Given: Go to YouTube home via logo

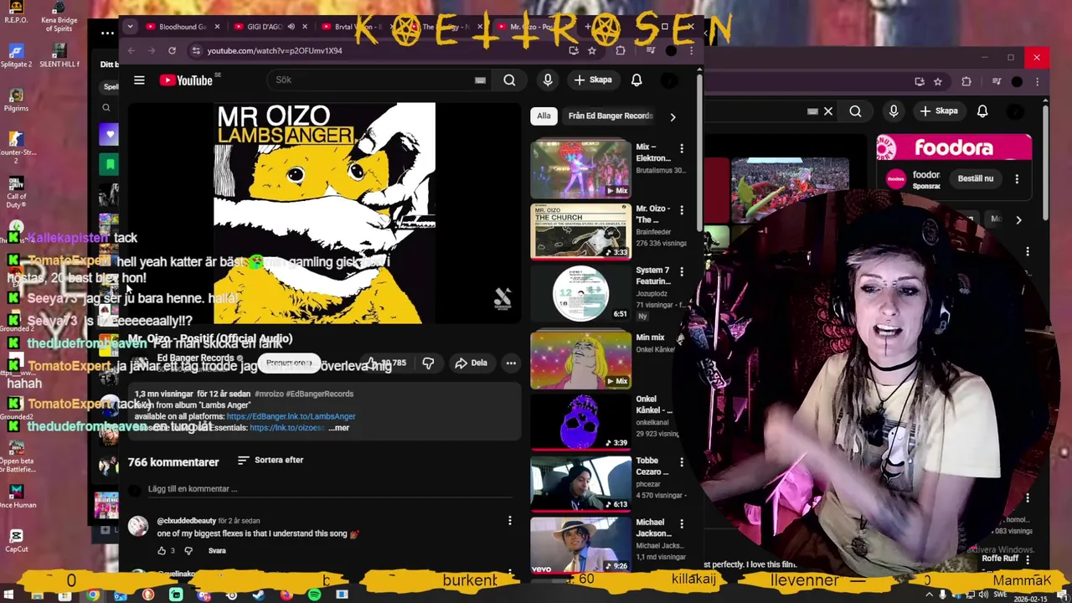Looking at the screenshot, I should pyautogui.click(x=186, y=80).
